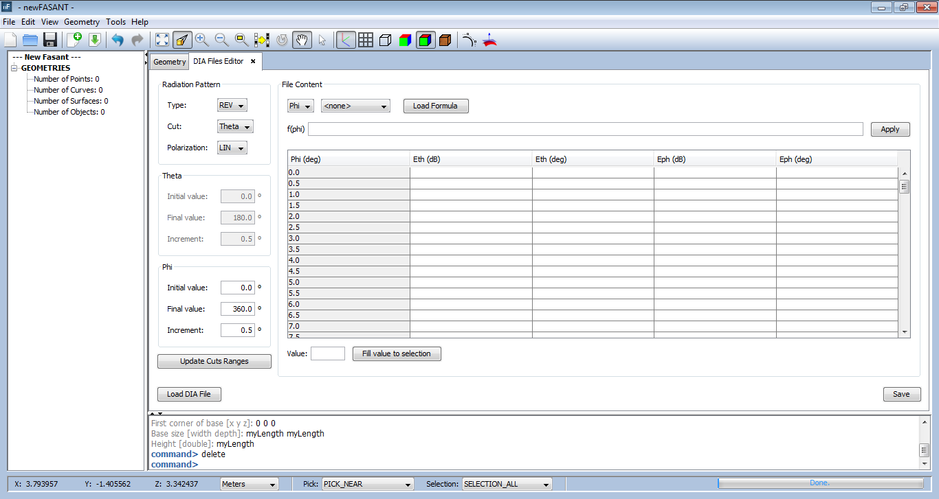Select the Pan (hand) tool

(302, 40)
